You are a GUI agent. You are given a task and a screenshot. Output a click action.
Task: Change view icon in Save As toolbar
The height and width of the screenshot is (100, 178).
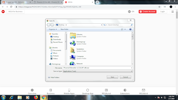coord(122,29)
